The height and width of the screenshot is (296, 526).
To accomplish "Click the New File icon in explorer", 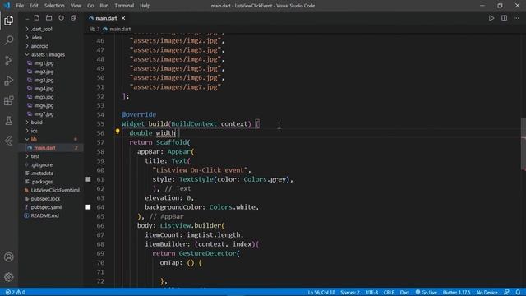I will [x=36, y=18].
